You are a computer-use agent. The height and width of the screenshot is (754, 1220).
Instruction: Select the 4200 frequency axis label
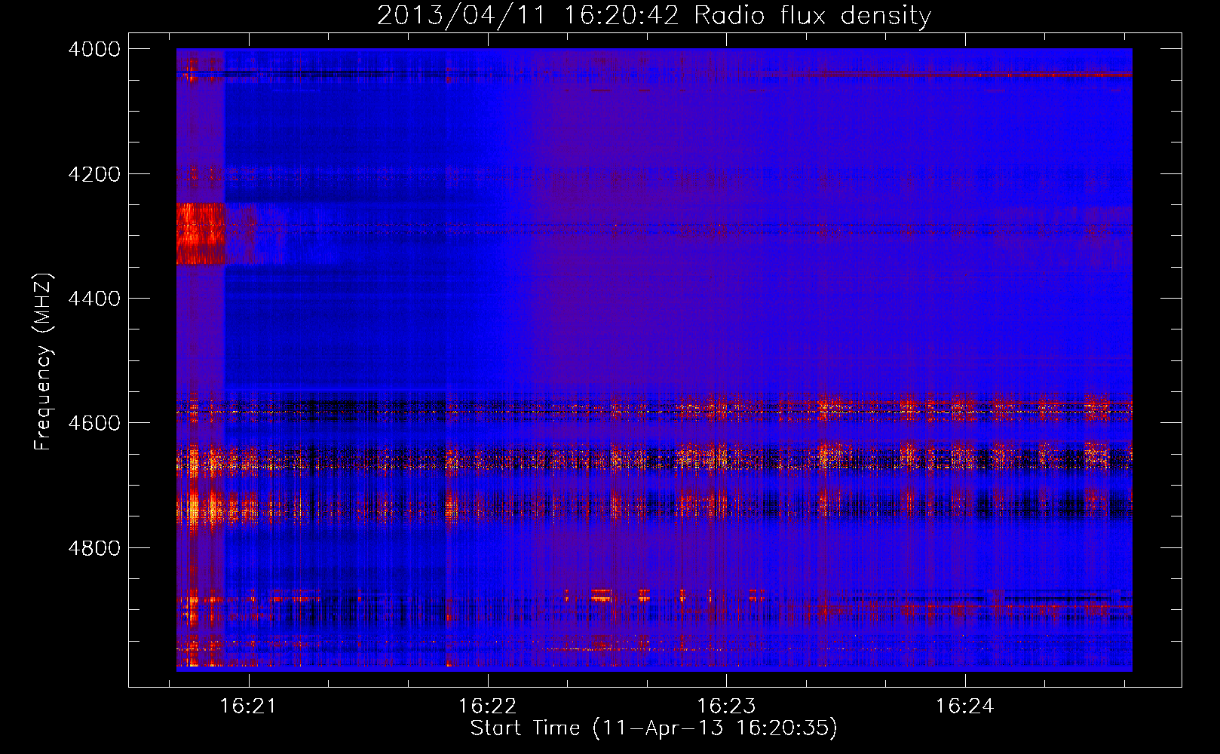[x=94, y=174]
